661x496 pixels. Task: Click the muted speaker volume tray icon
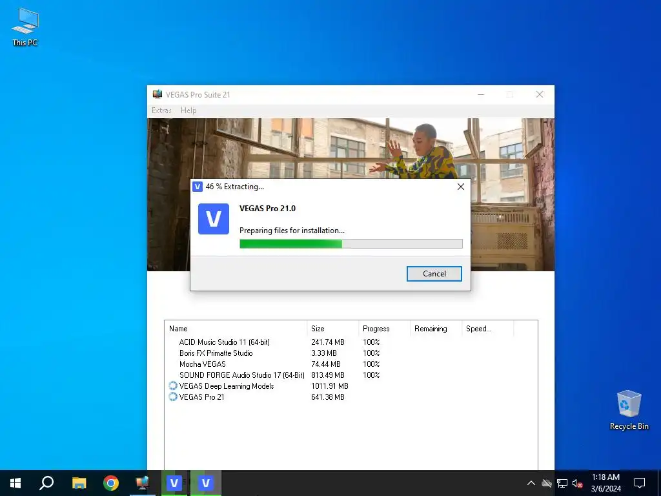[x=578, y=483]
